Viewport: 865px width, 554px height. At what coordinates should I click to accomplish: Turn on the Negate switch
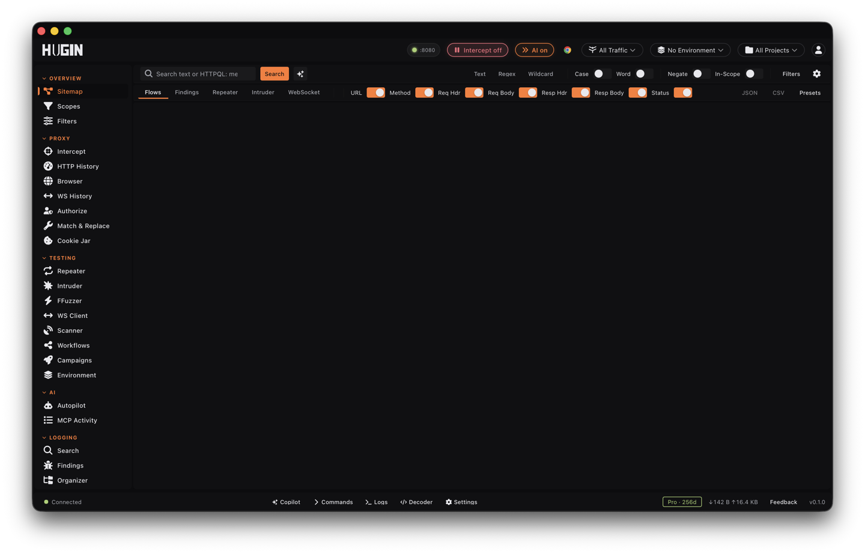[701, 74]
